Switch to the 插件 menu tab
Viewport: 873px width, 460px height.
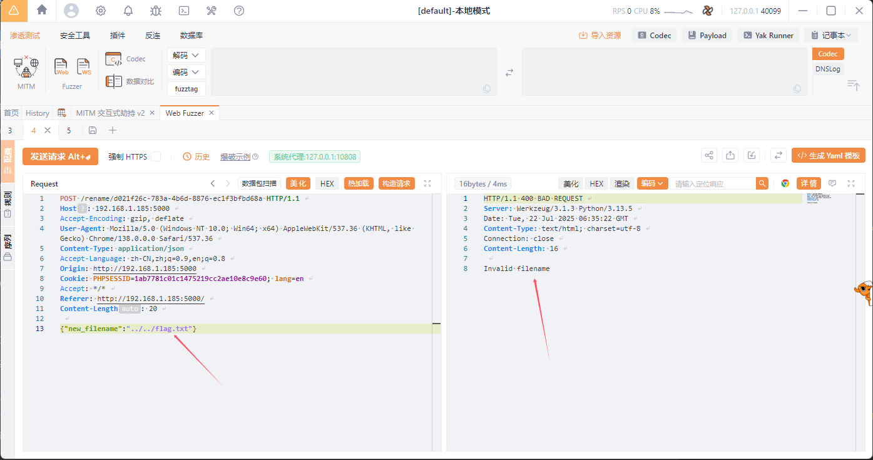point(118,36)
